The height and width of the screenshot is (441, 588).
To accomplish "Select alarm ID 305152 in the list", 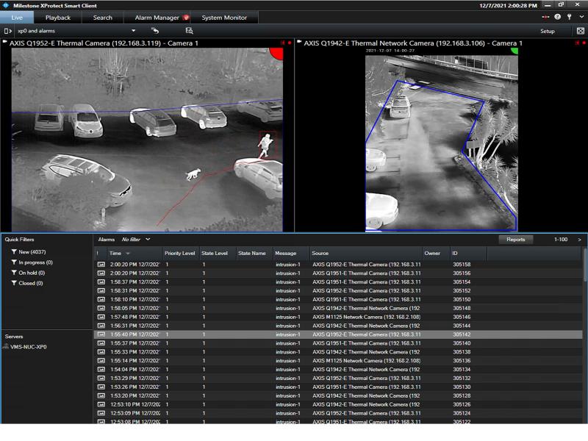I will [338, 290].
